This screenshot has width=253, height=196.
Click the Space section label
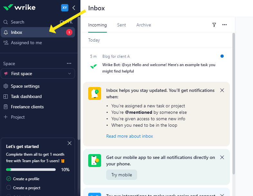(9, 64)
